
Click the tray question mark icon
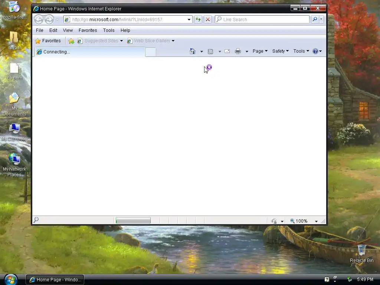pyautogui.click(x=327, y=279)
